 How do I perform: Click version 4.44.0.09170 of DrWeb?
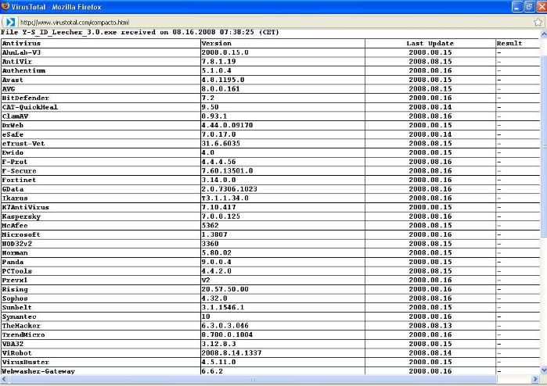(x=227, y=125)
